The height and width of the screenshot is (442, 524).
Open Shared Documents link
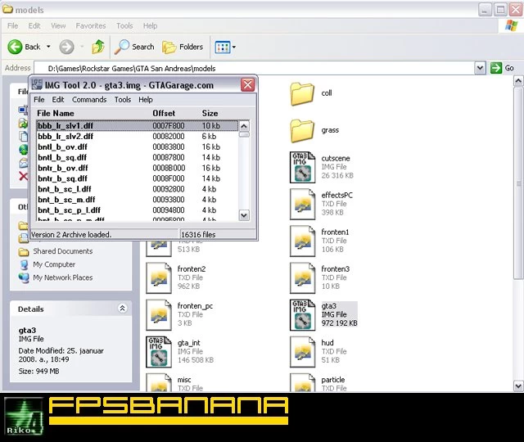click(62, 251)
